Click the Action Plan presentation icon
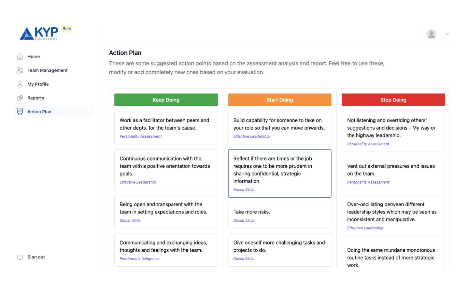The width and height of the screenshot is (469, 293). tap(20, 112)
